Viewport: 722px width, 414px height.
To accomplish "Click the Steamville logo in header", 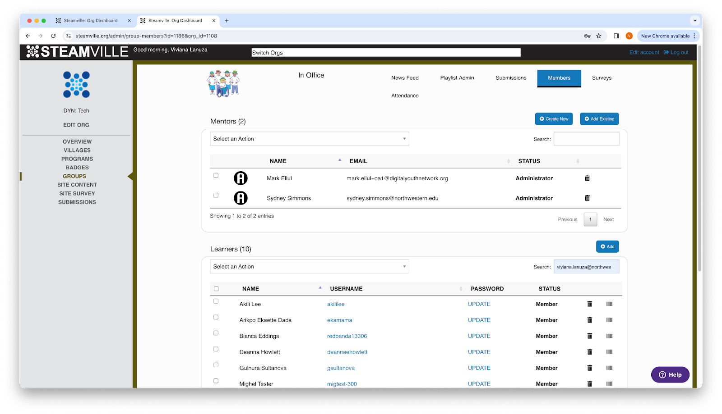I will tap(77, 52).
